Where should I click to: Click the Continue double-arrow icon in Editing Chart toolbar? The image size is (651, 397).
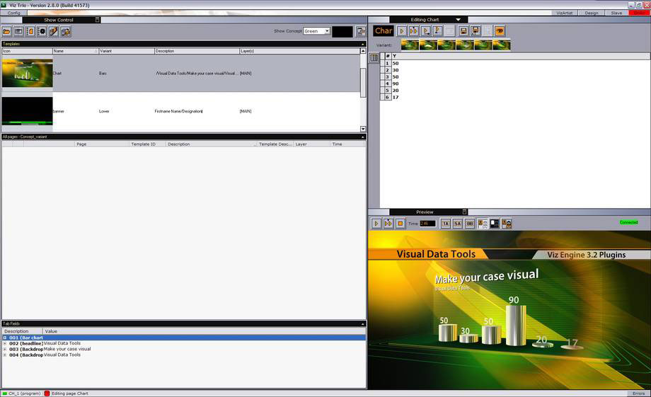[414, 31]
